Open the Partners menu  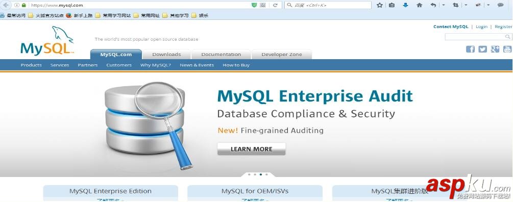(x=88, y=65)
